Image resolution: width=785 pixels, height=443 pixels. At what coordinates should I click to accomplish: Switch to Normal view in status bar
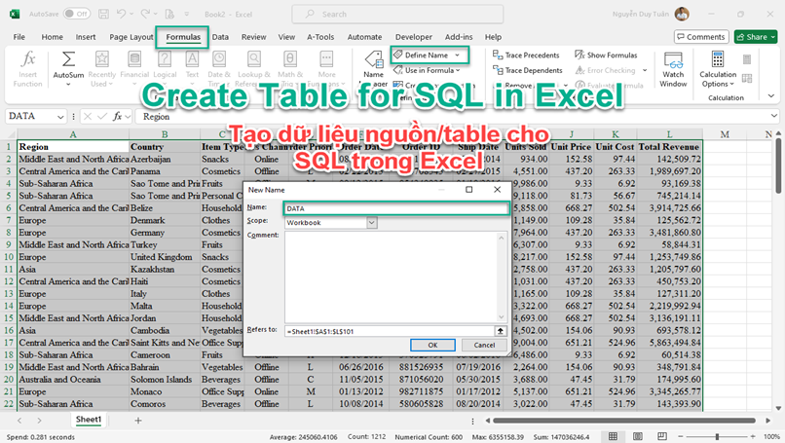613,436
